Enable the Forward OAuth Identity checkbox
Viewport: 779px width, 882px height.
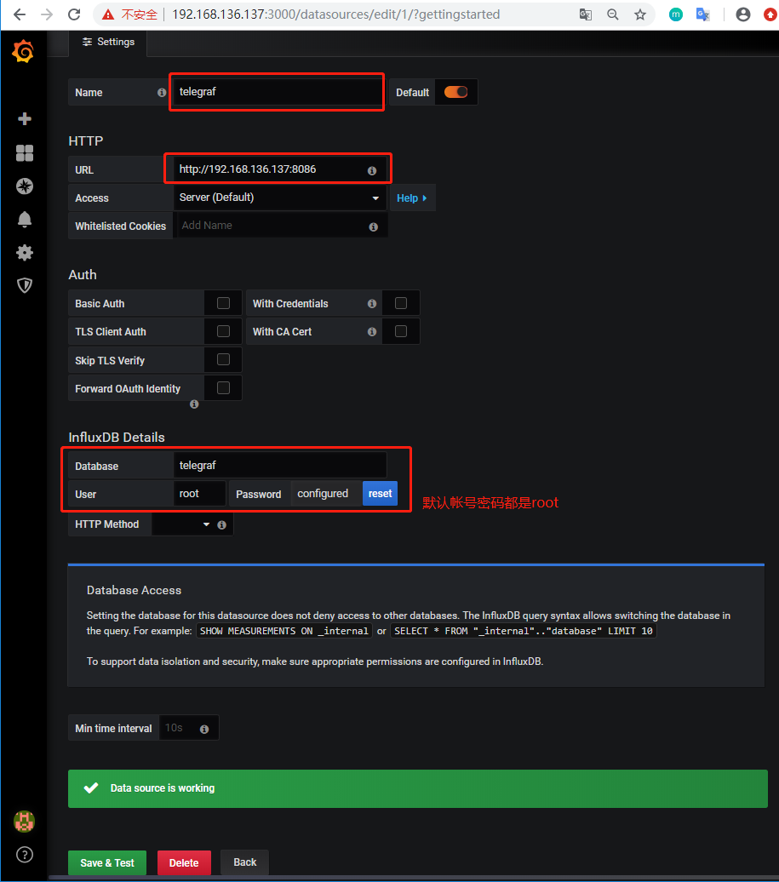coord(223,387)
